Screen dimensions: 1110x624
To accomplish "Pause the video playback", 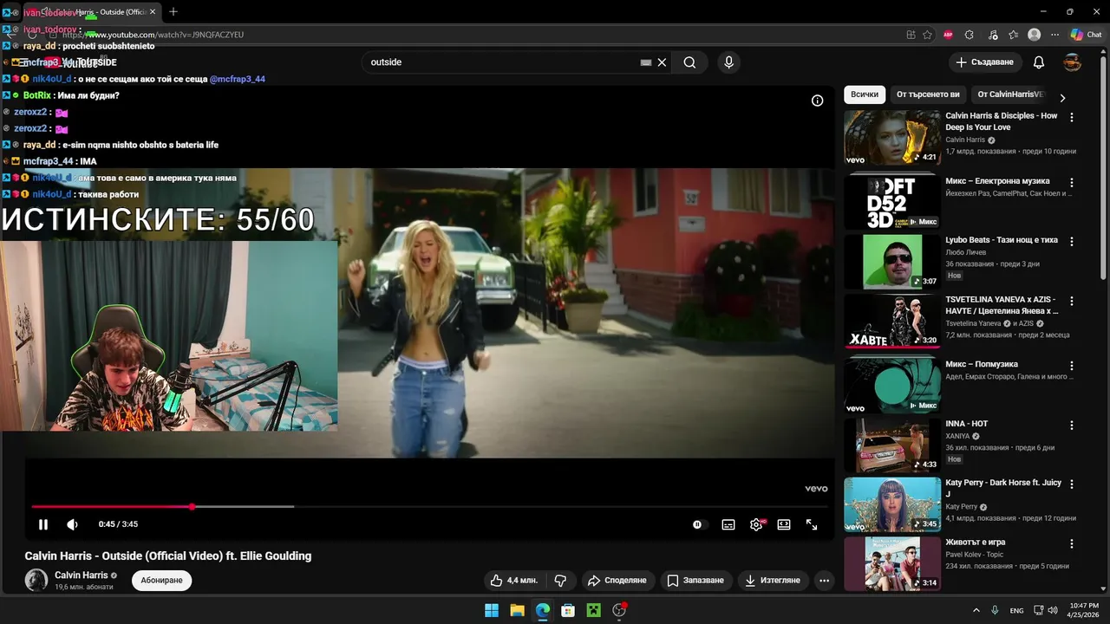I will (x=43, y=524).
